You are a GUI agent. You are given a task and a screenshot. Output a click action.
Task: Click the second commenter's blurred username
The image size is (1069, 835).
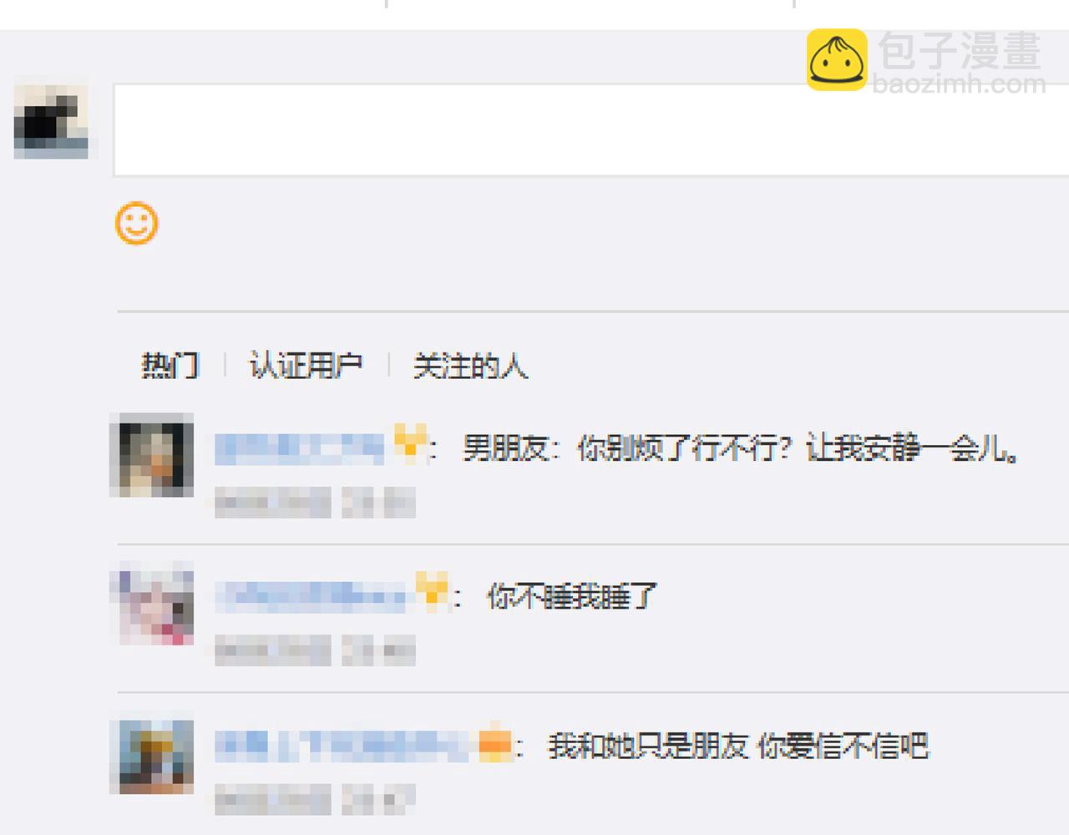[311, 595]
